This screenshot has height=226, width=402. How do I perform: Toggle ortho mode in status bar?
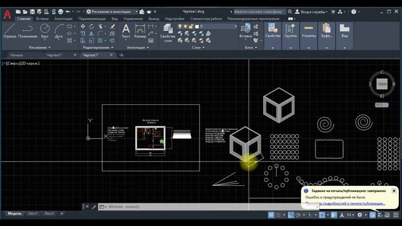coord(291,215)
